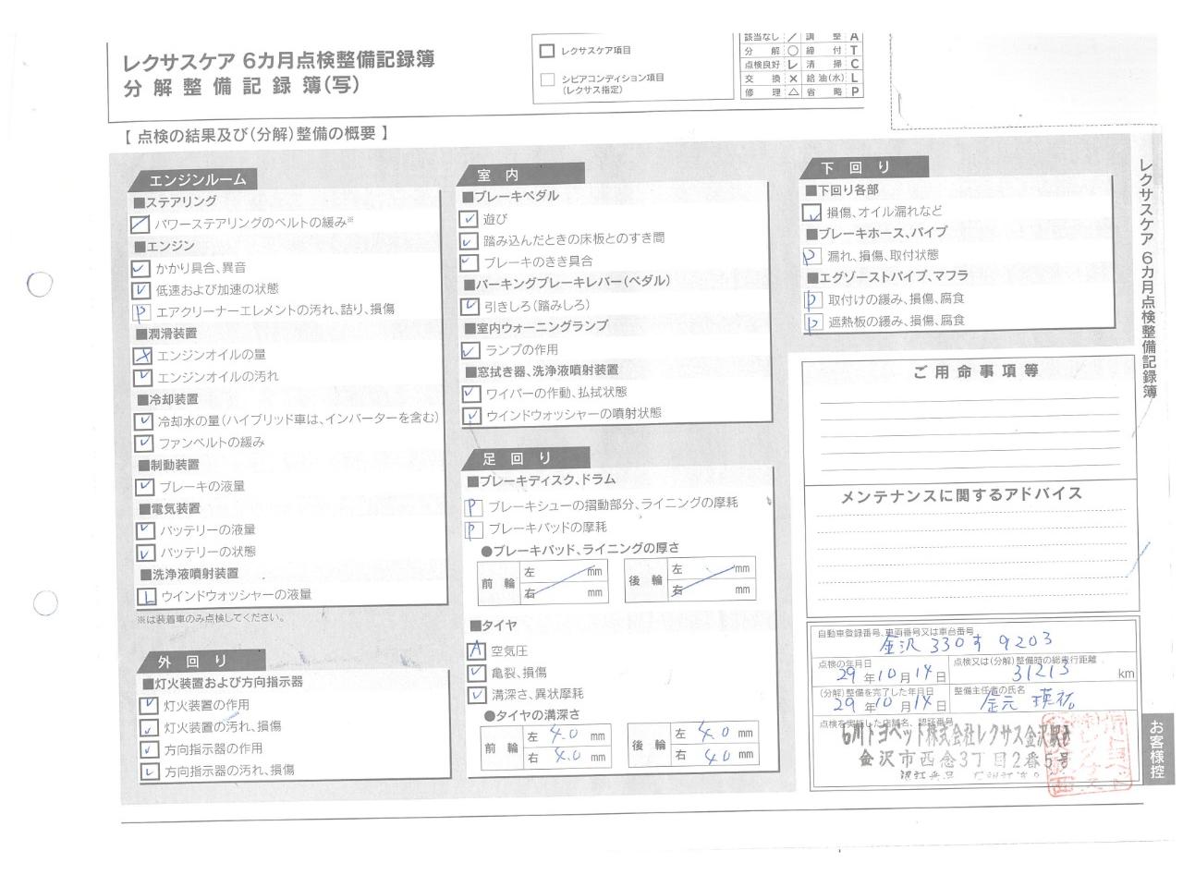Toggle the エアクリーナーエレメントの汚れ checkbox
Screen dimensions: 1183x887
coord(141,312)
